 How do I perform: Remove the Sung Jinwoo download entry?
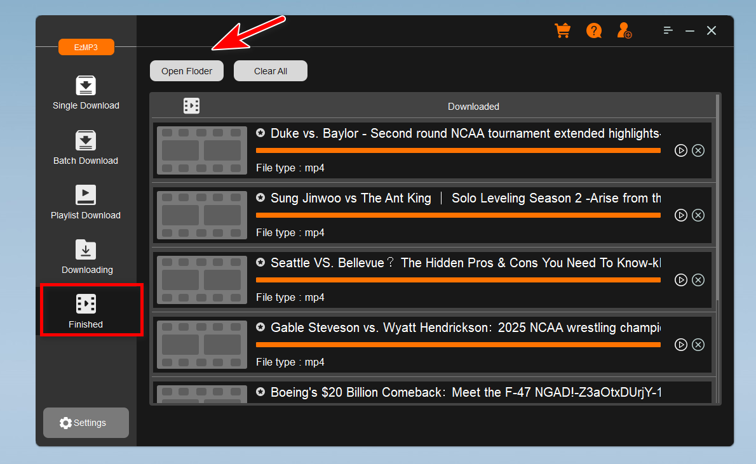698,215
